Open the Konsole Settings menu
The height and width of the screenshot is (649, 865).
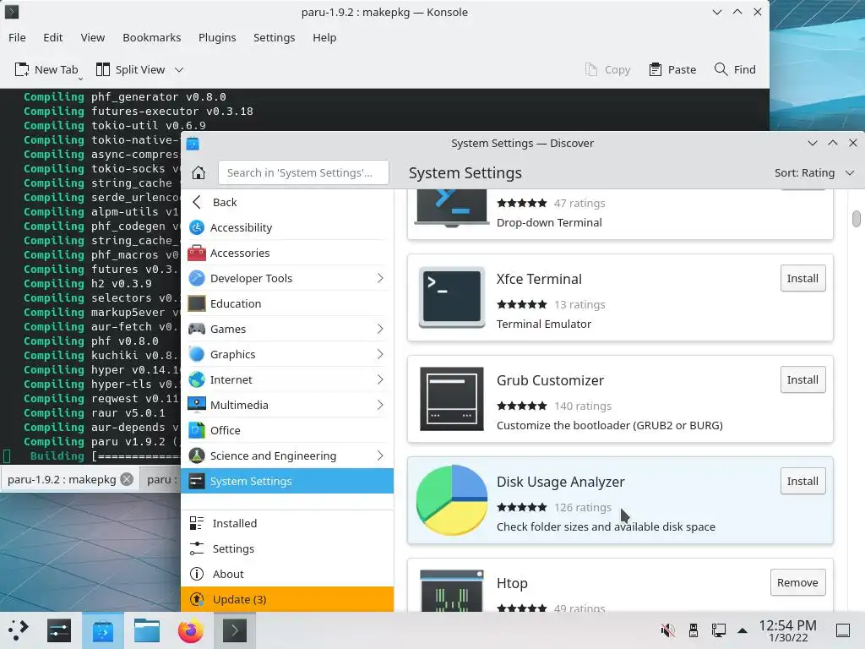[x=275, y=37]
